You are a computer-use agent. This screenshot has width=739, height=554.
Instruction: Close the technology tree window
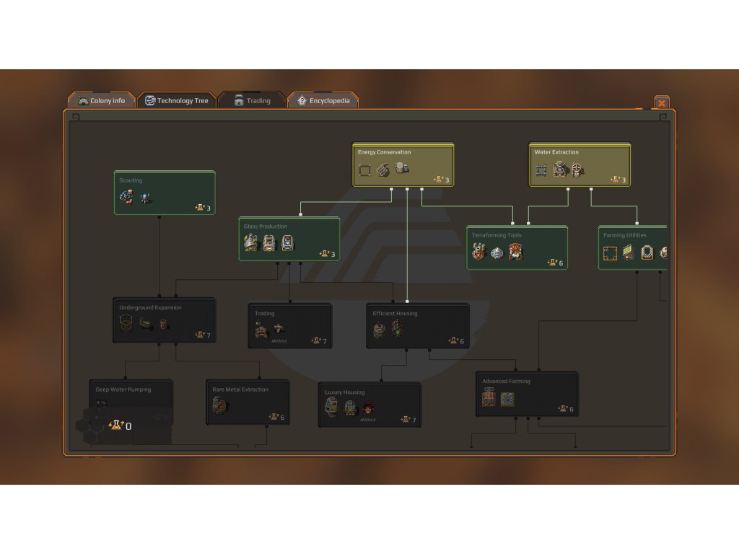661,103
